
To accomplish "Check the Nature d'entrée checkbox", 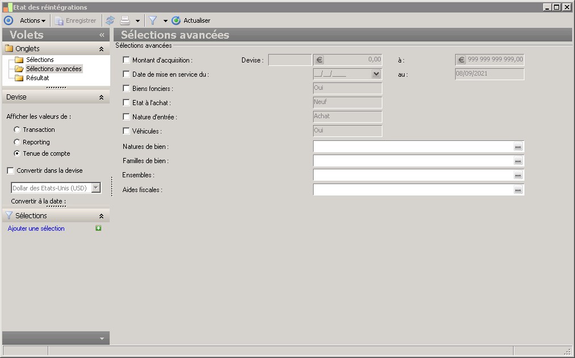I will click(126, 116).
